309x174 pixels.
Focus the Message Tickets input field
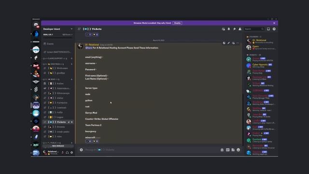(x=152, y=150)
